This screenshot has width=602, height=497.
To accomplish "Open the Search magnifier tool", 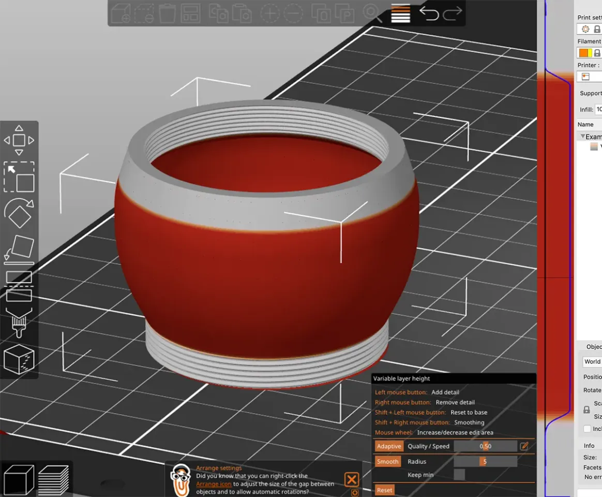I will click(372, 13).
